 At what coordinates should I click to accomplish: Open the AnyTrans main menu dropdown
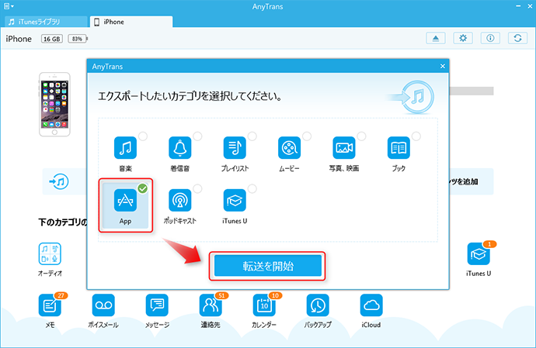[x=9, y=6]
